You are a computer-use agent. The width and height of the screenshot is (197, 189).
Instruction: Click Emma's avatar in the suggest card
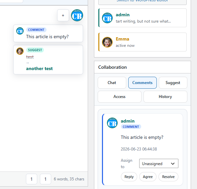[20, 51]
